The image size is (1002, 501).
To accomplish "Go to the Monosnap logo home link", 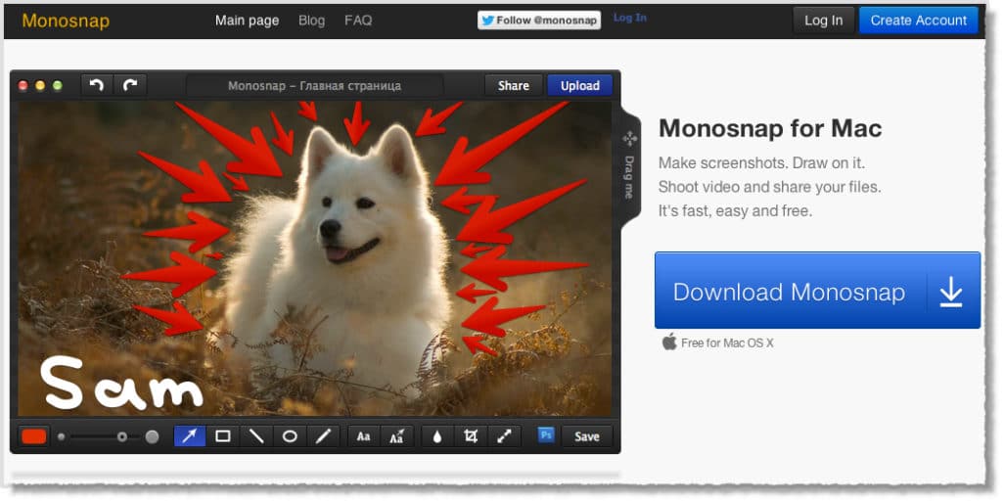I will pos(66,22).
